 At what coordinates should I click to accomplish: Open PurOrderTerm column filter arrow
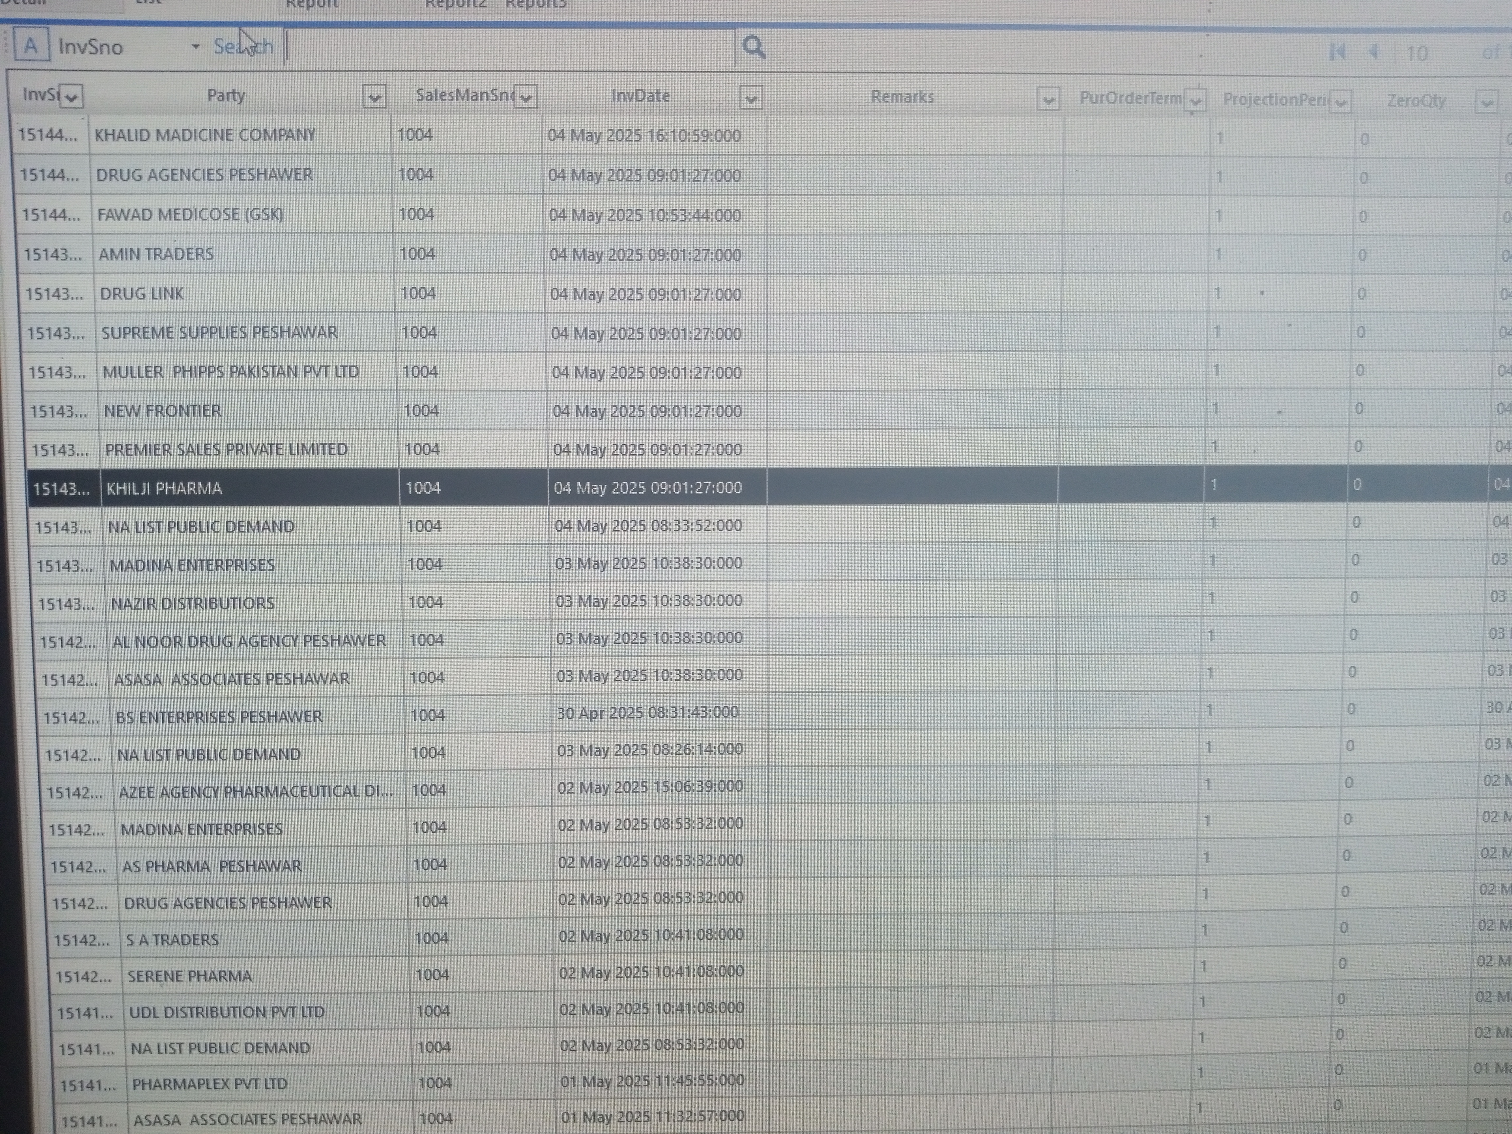[x=1195, y=100]
